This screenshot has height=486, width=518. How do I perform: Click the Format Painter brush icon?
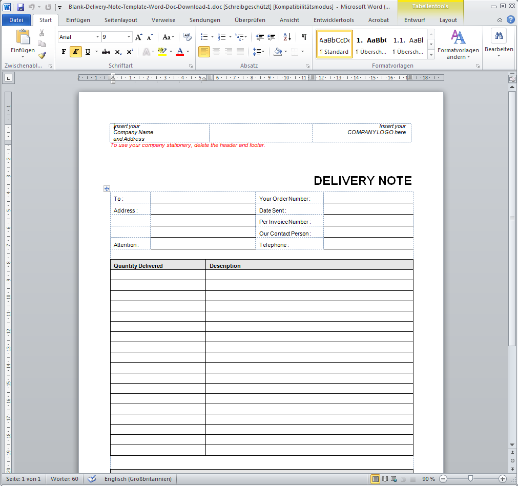pyautogui.click(x=42, y=55)
